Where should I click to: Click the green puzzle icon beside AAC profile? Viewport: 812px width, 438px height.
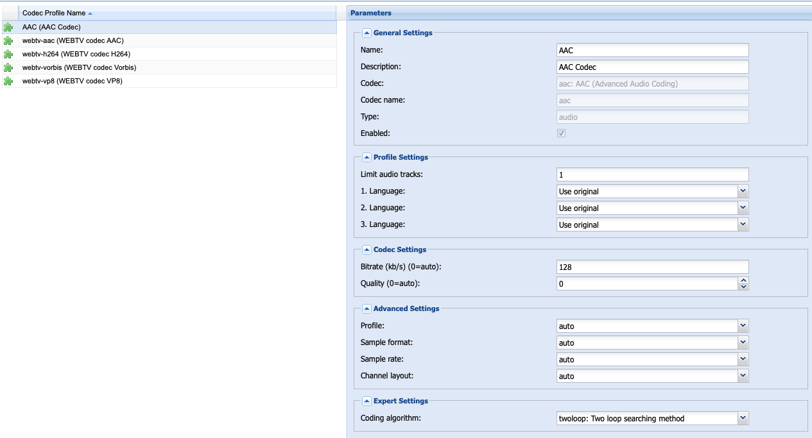[x=8, y=28]
